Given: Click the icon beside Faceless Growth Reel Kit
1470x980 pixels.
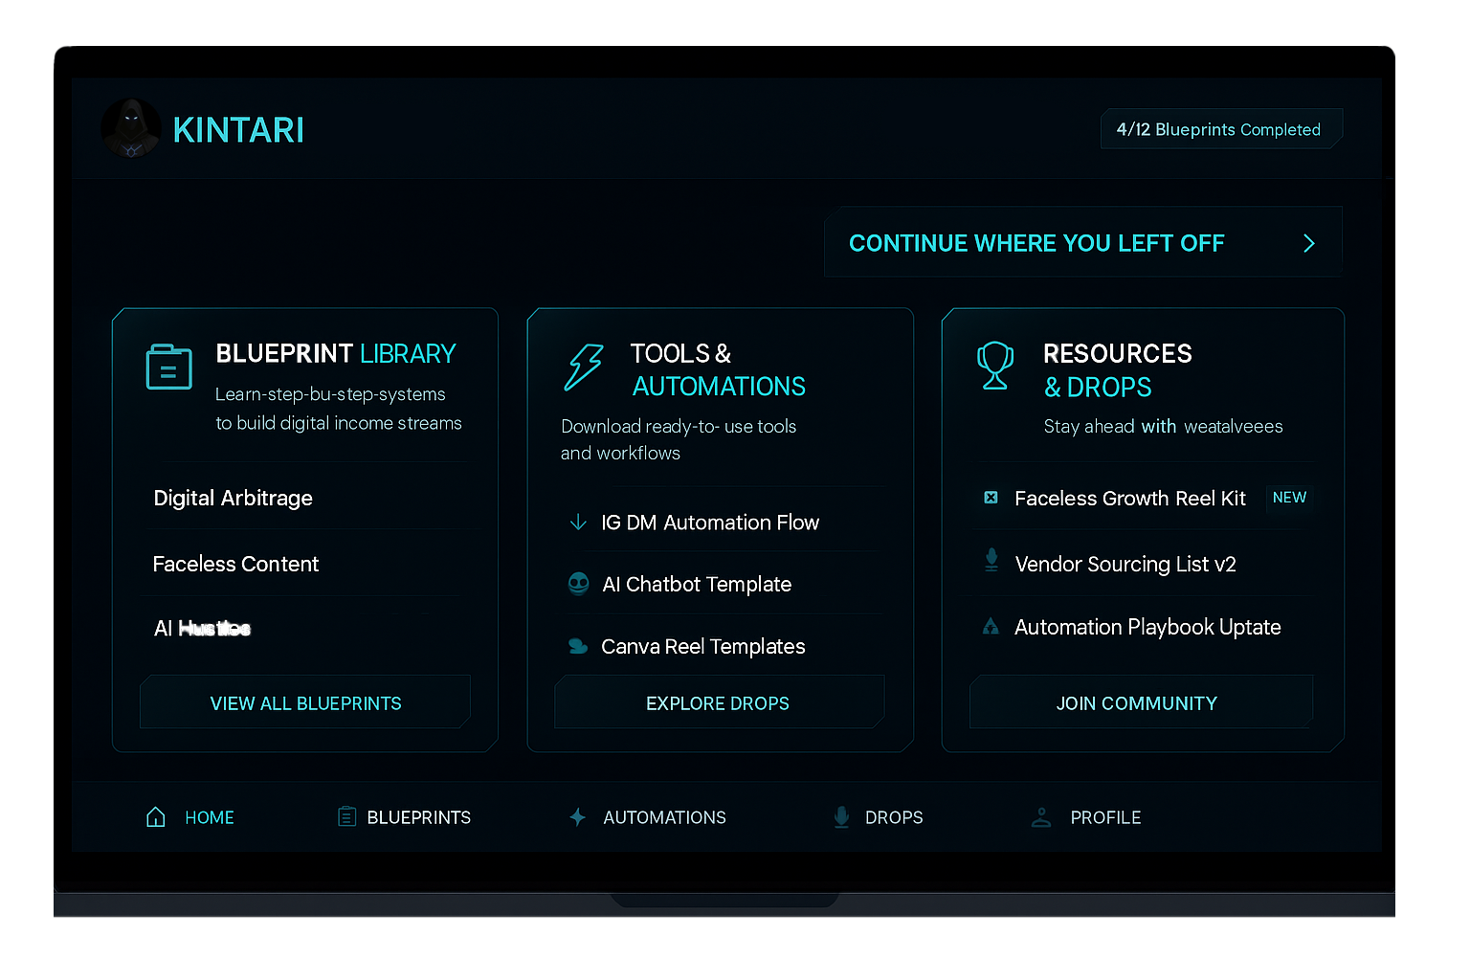Looking at the screenshot, I should 991,498.
